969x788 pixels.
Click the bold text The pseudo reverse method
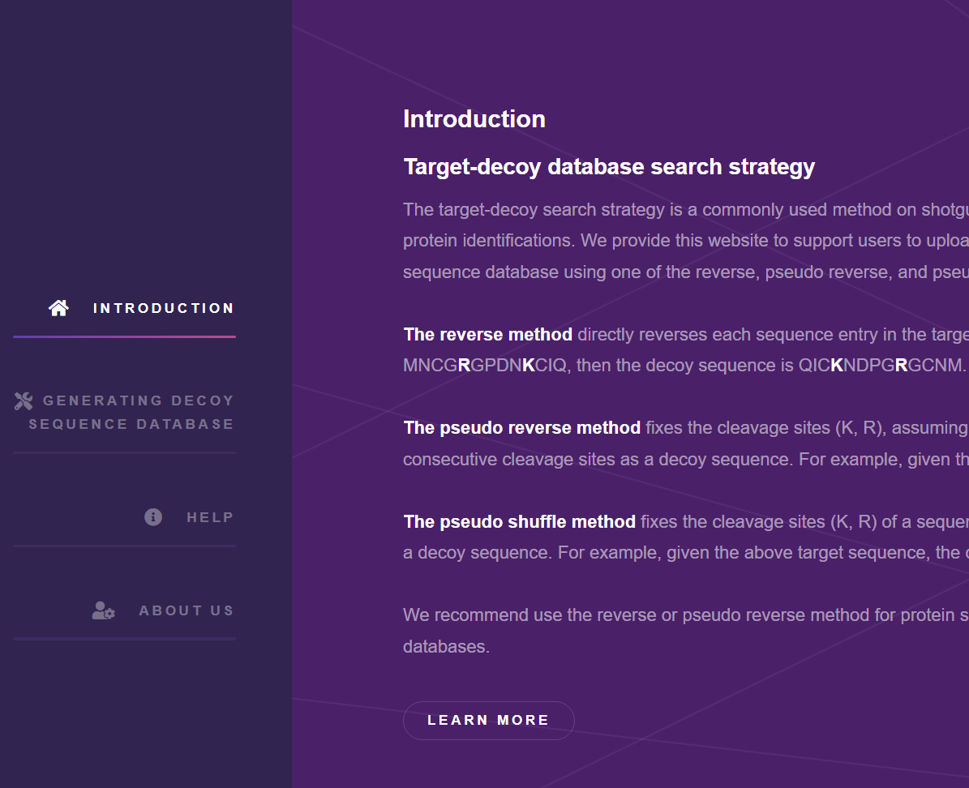coord(521,428)
